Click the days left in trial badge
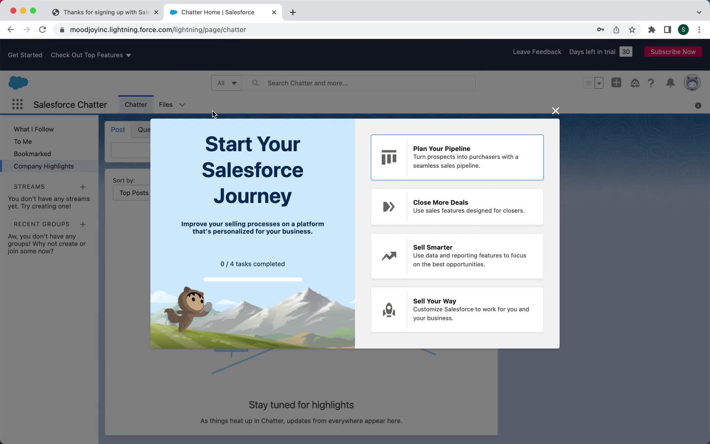Screen dimensions: 710x444 pos(626,52)
